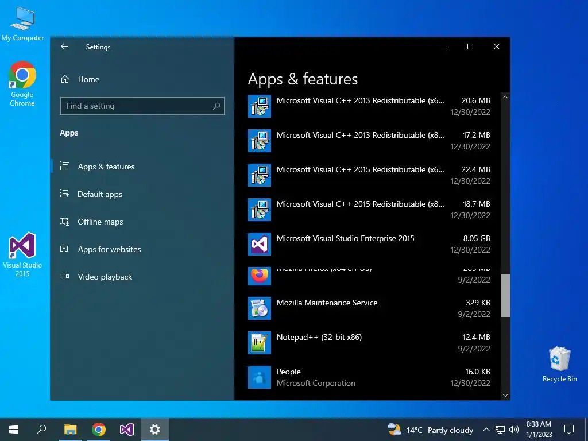
Task: Select the Google Chrome desktop shortcut
Action: pyautogui.click(x=22, y=84)
